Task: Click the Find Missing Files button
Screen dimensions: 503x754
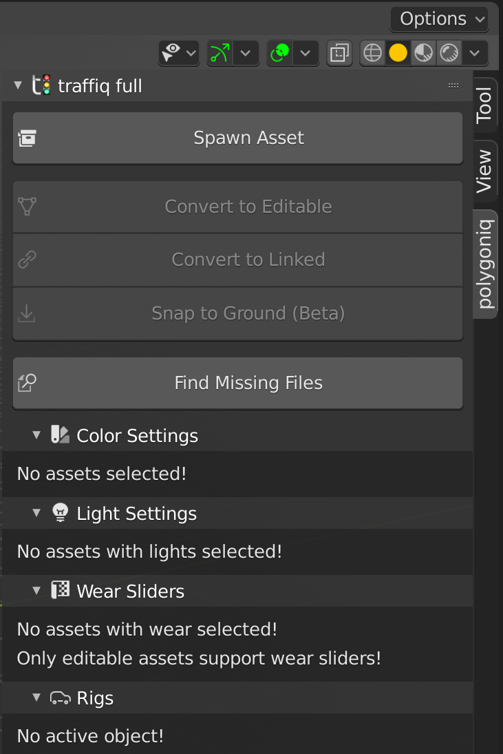Action: (237, 383)
